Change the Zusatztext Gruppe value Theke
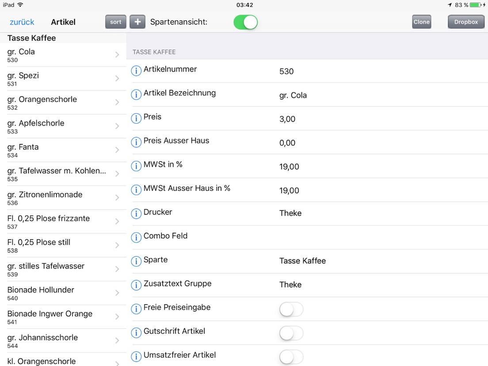The width and height of the screenshot is (488, 366). [290, 285]
